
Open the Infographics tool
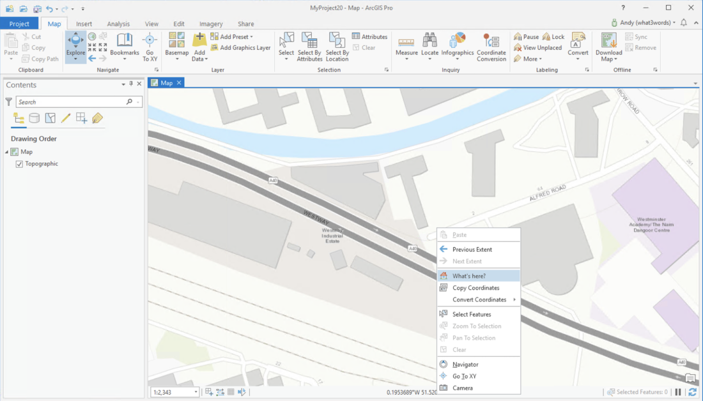(458, 47)
